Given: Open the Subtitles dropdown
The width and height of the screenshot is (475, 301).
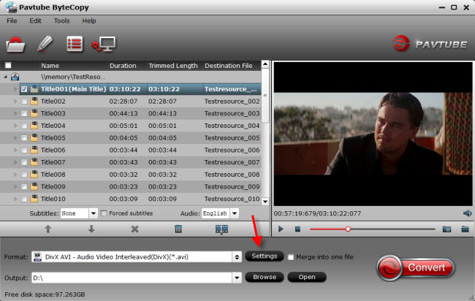Looking at the screenshot, I should point(94,213).
